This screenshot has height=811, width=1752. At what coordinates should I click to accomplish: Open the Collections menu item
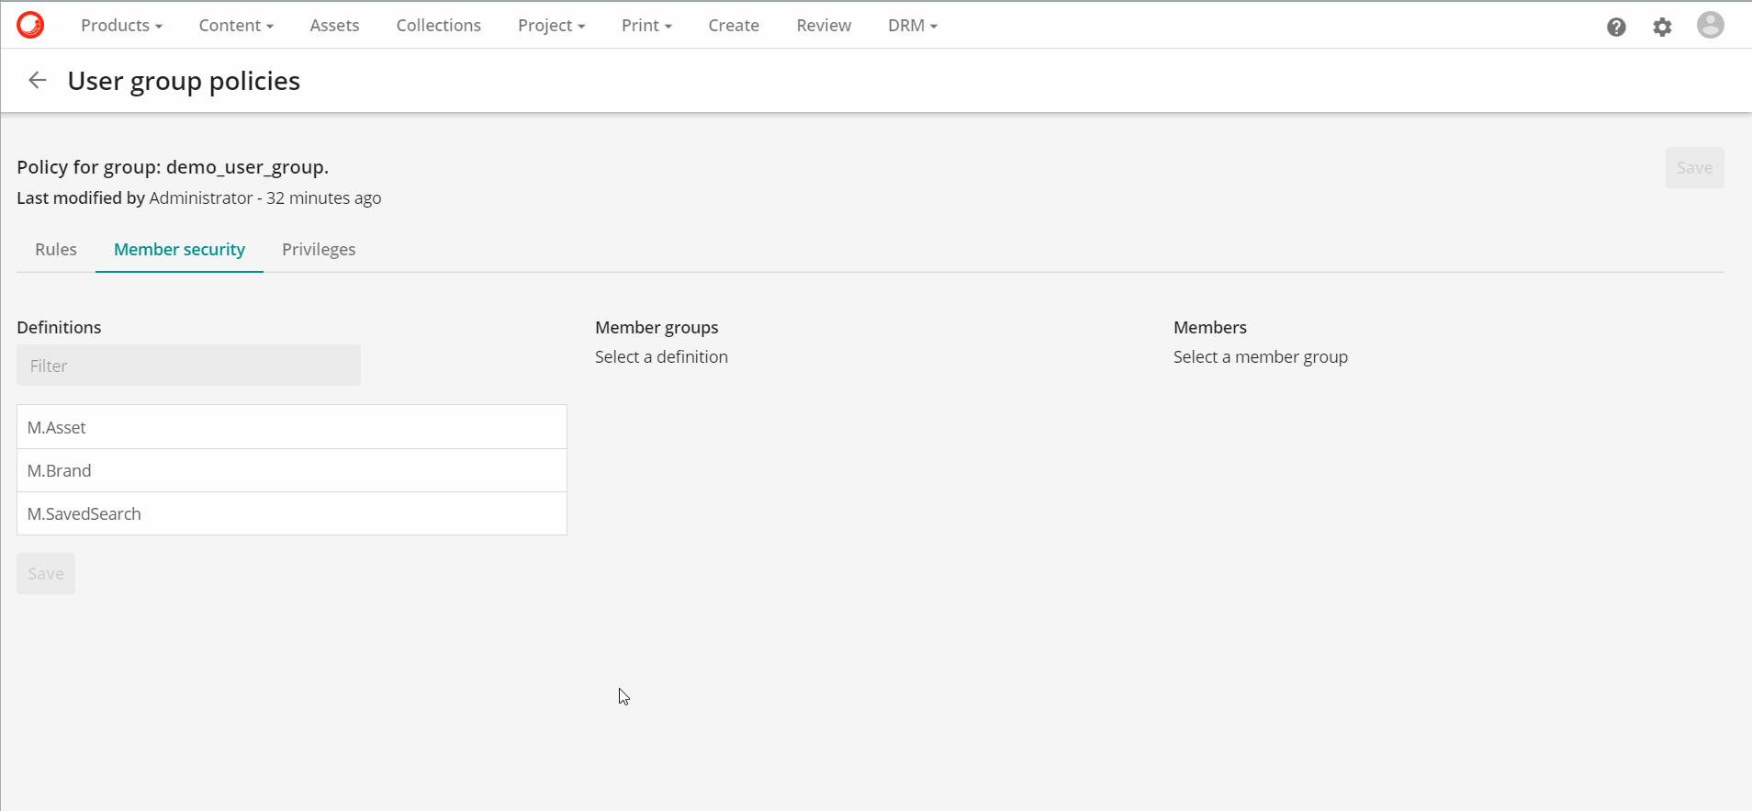[x=438, y=26]
